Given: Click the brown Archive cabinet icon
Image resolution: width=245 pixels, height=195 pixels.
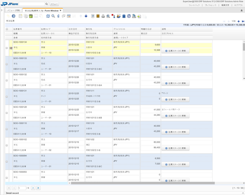Looking at the screenshot, I should click(98, 16).
